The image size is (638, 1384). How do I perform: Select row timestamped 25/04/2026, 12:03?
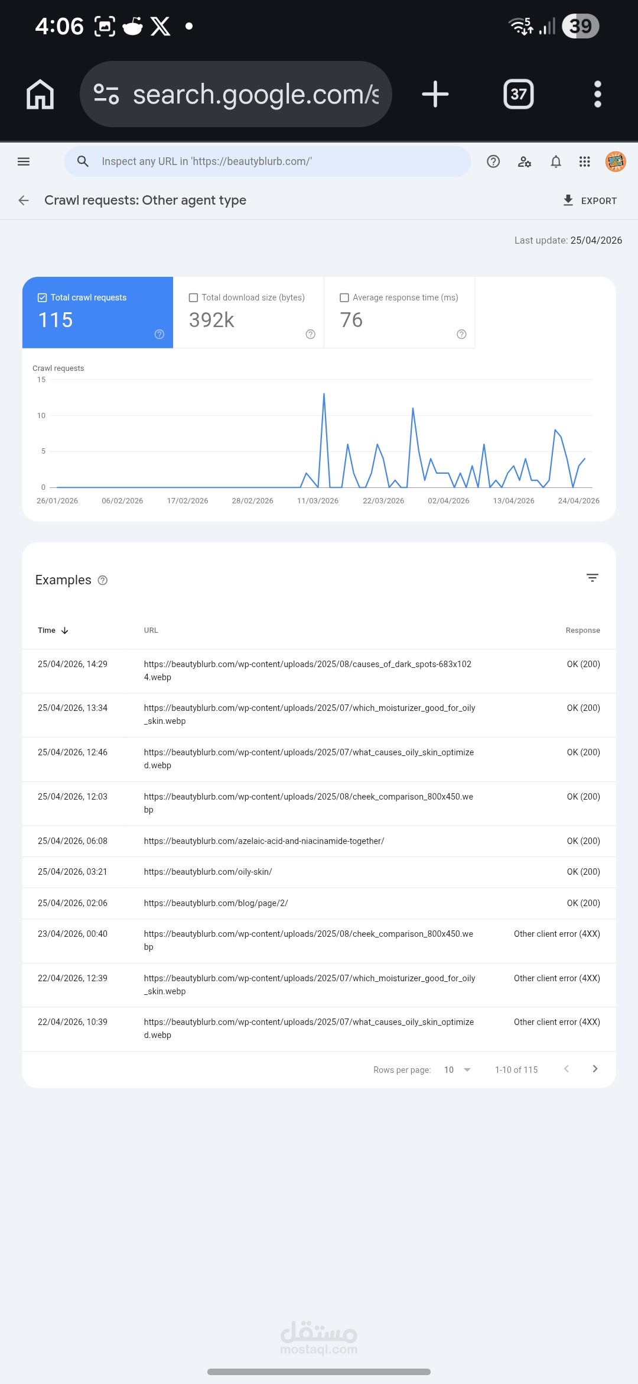pos(319,803)
